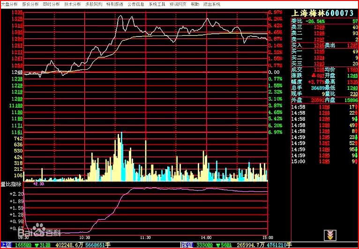
Task: Open the 系统工具 menu
Action: coord(157,4)
